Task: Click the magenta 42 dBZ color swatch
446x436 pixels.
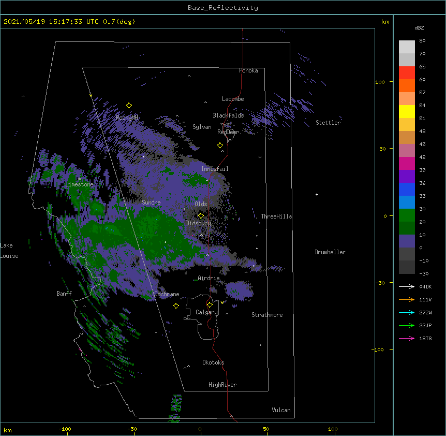Action: click(x=407, y=163)
